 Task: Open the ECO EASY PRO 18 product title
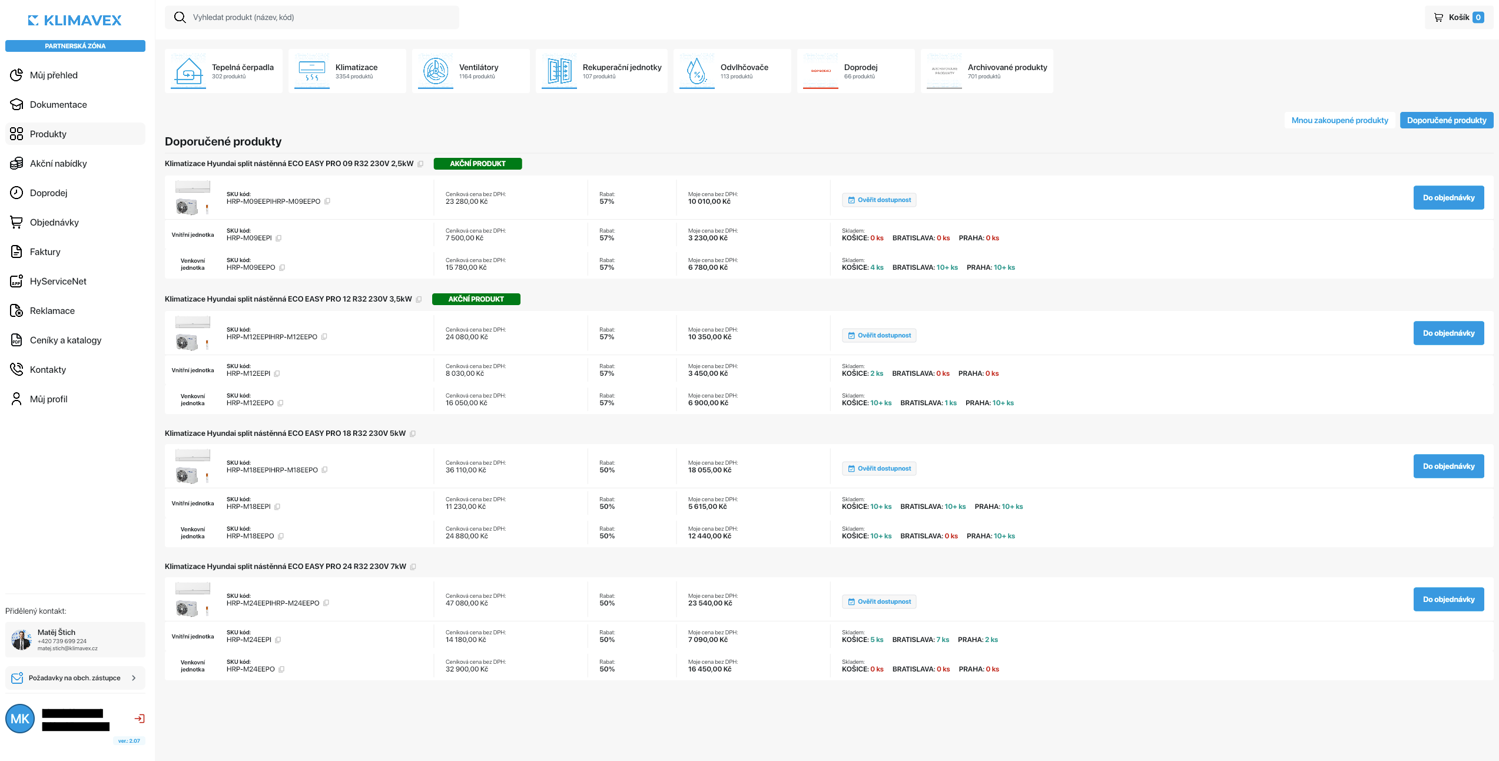pos(285,434)
